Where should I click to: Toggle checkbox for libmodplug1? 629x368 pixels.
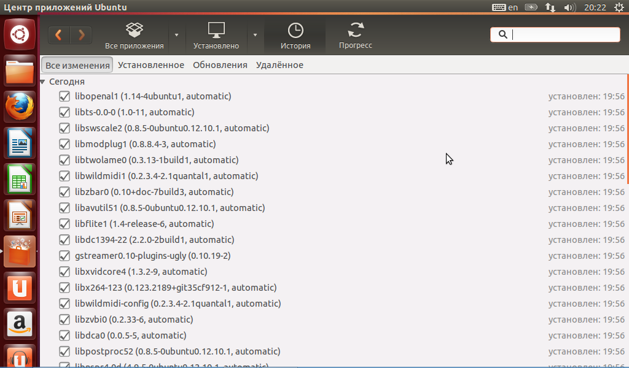coord(64,144)
